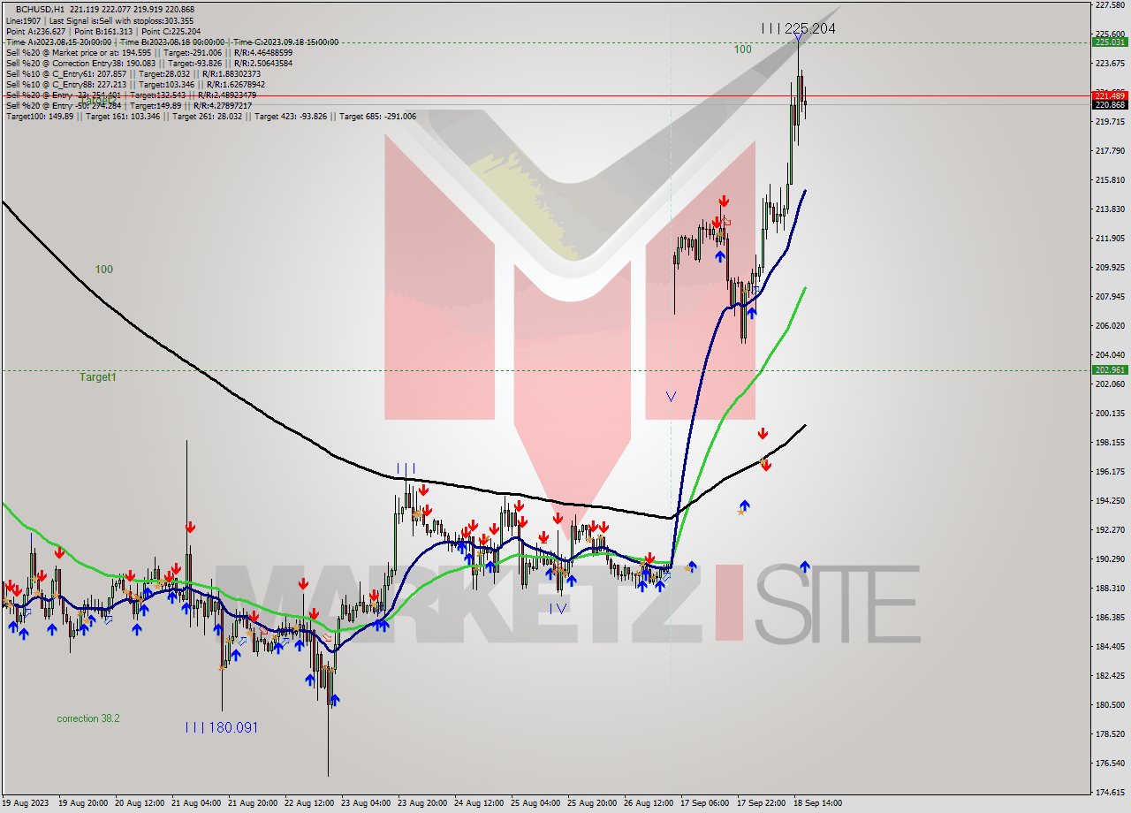Click the Target1 label
The height and width of the screenshot is (813, 1131).
coord(98,377)
